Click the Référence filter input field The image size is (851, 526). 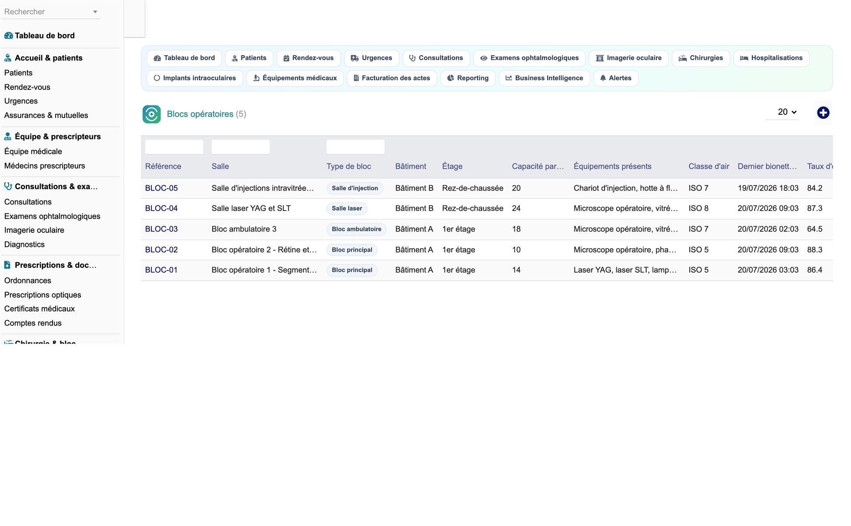point(174,147)
